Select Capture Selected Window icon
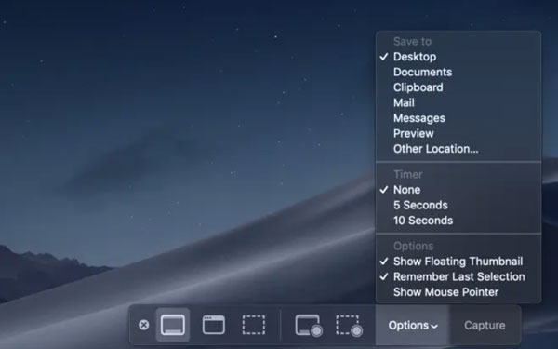558x349 pixels. tap(214, 325)
